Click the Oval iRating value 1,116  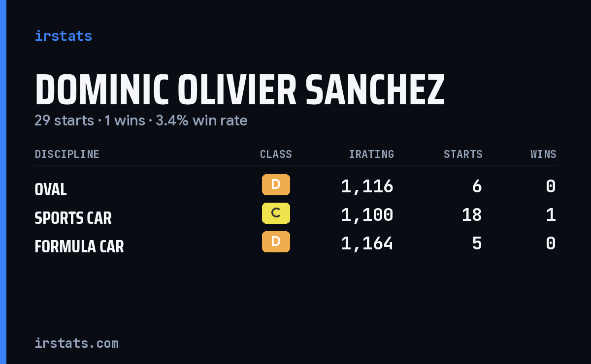point(367,186)
